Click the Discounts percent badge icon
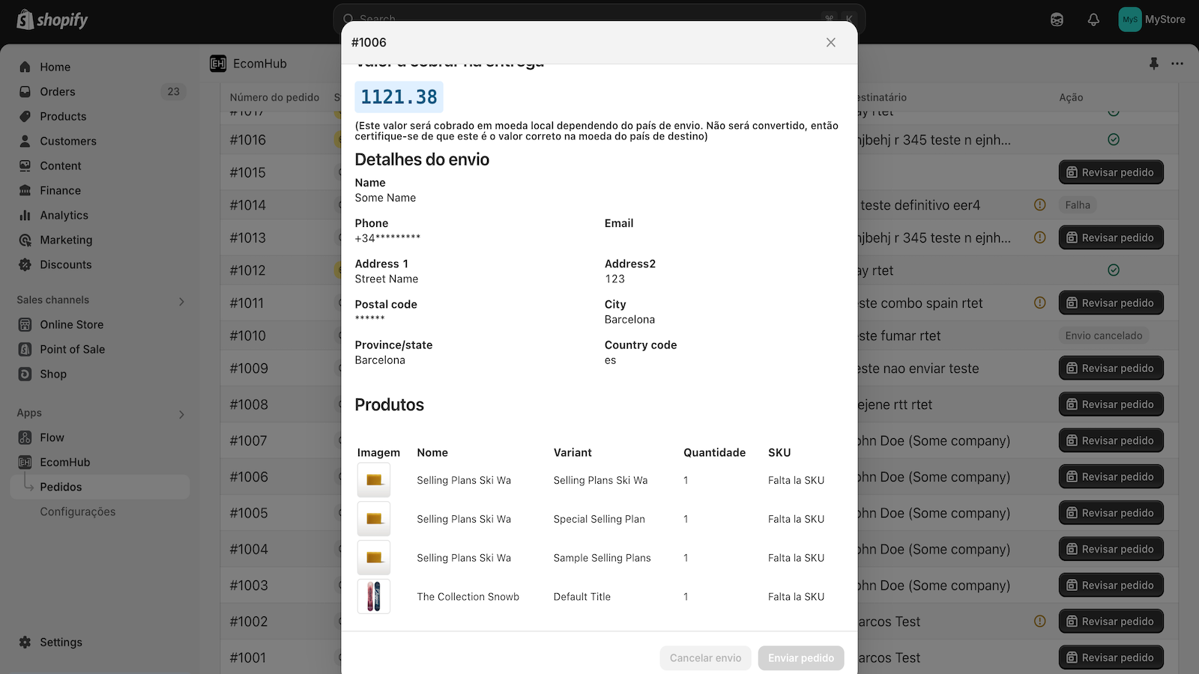Viewport: 1199px width, 674px height. coord(25,264)
